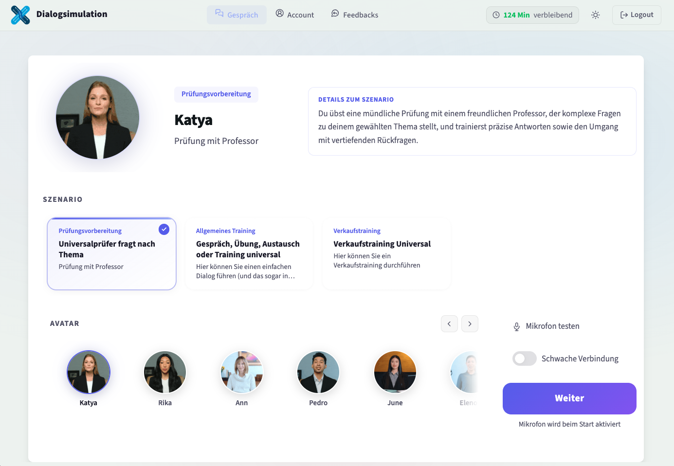This screenshot has width=674, height=466.
Task: Click the 124 Min verbleibend indicator
Action: 532,15
